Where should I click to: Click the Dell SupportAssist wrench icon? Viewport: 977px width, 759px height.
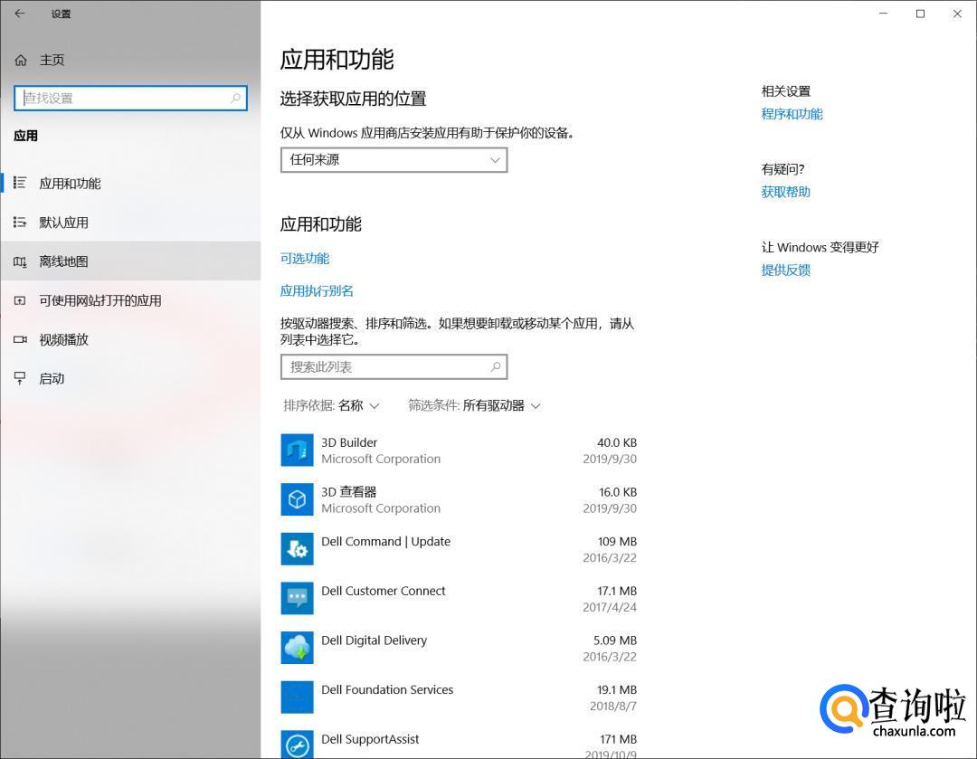point(297,744)
